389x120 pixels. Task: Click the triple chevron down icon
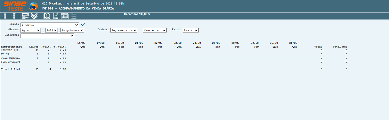tap(35, 16)
